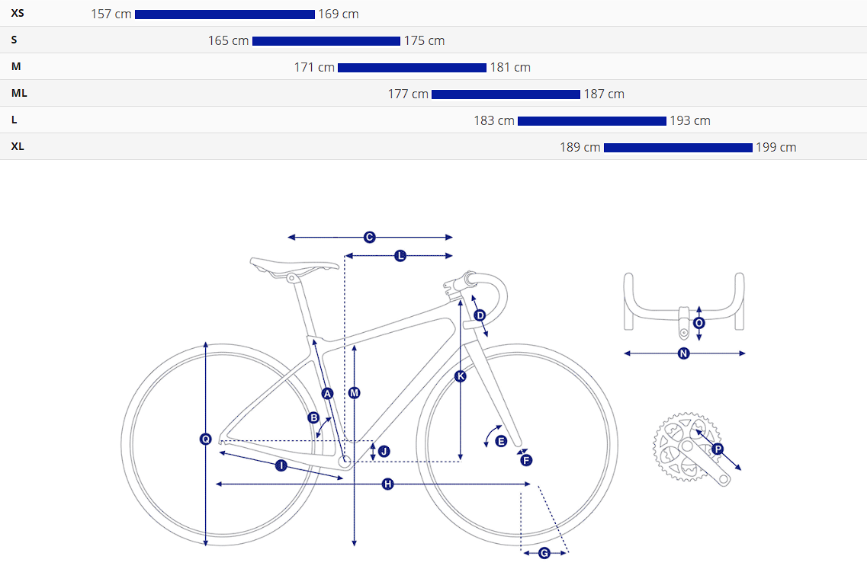Click the G marker below front wheel

544,553
